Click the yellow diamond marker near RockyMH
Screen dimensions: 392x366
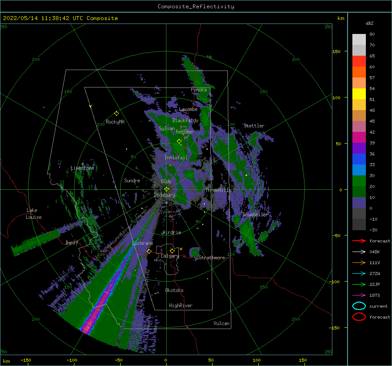pyautogui.click(x=116, y=114)
